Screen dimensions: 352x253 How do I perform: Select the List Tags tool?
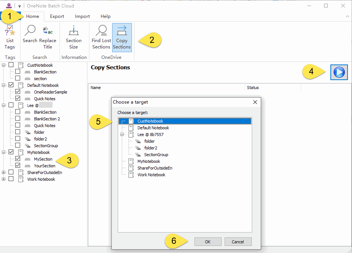pyautogui.click(x=10, y=37)
